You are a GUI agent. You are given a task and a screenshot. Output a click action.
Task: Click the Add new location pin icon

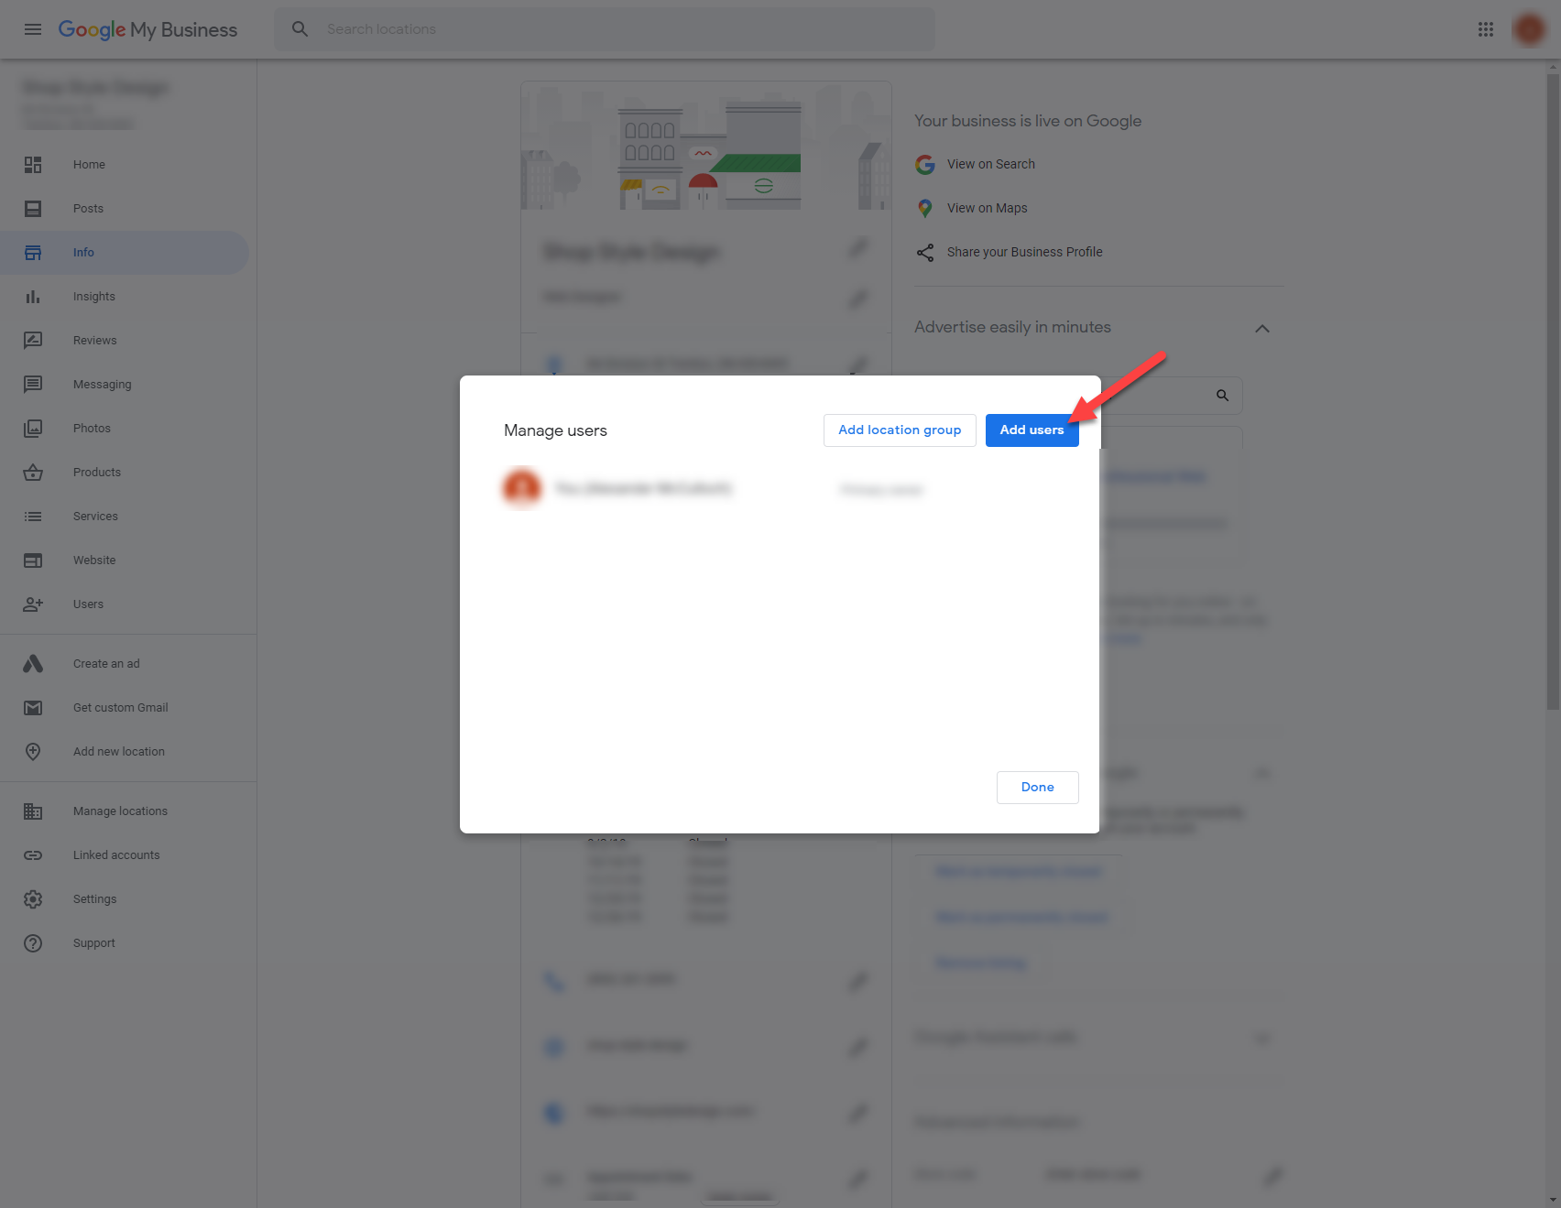click(x=33, y=752)
